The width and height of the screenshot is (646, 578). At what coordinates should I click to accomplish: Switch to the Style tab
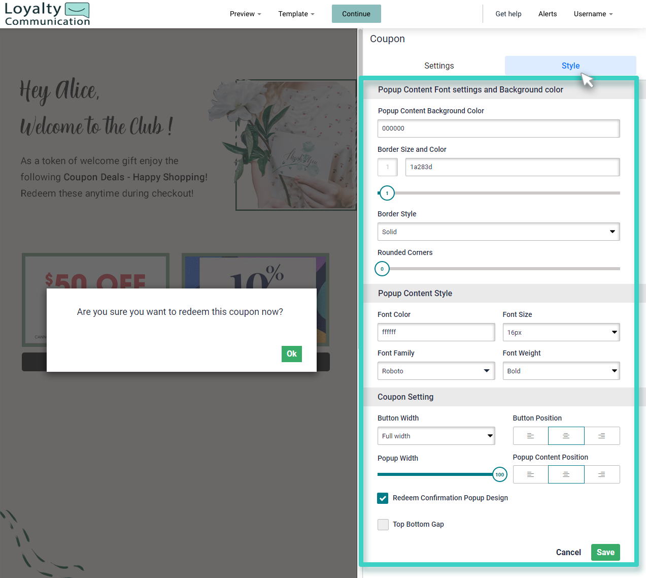(570, 66)
